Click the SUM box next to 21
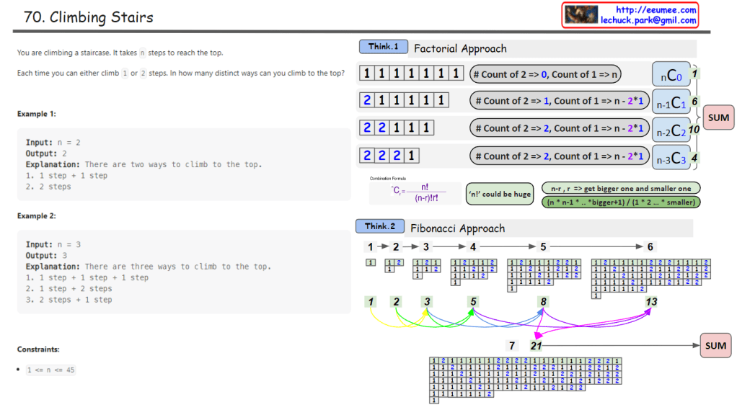The image size is (737, 410). (715, 346)
